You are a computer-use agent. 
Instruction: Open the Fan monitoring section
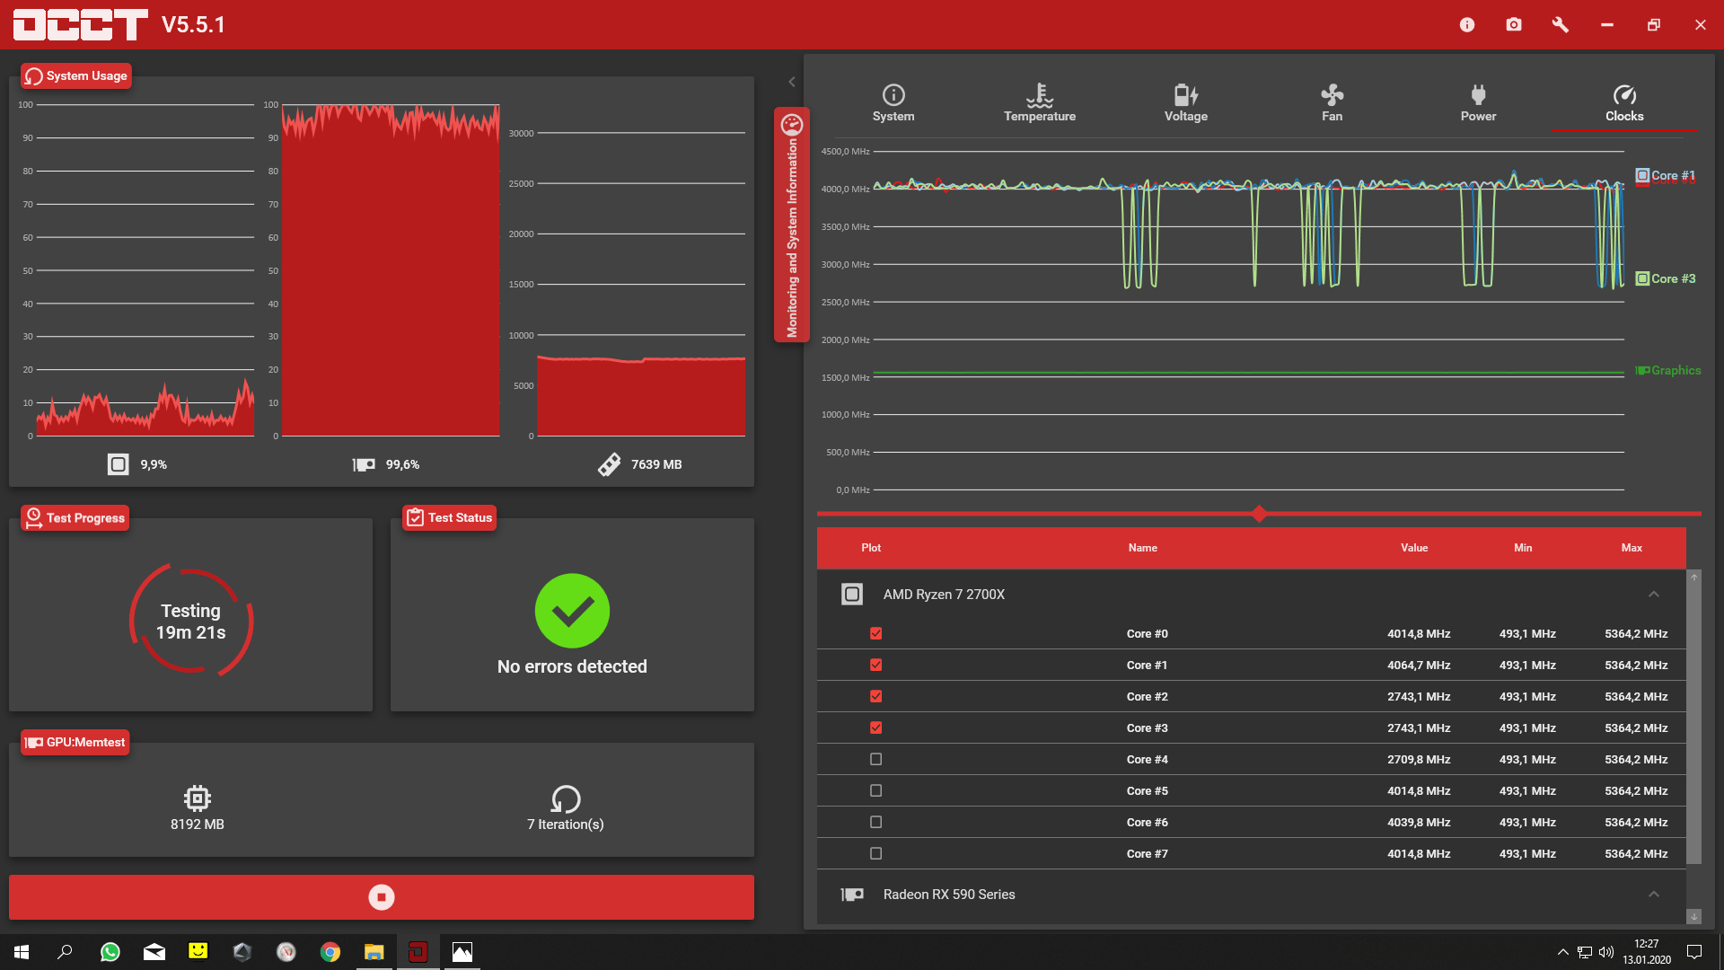pyautogui.click(x=1332, y=102)
